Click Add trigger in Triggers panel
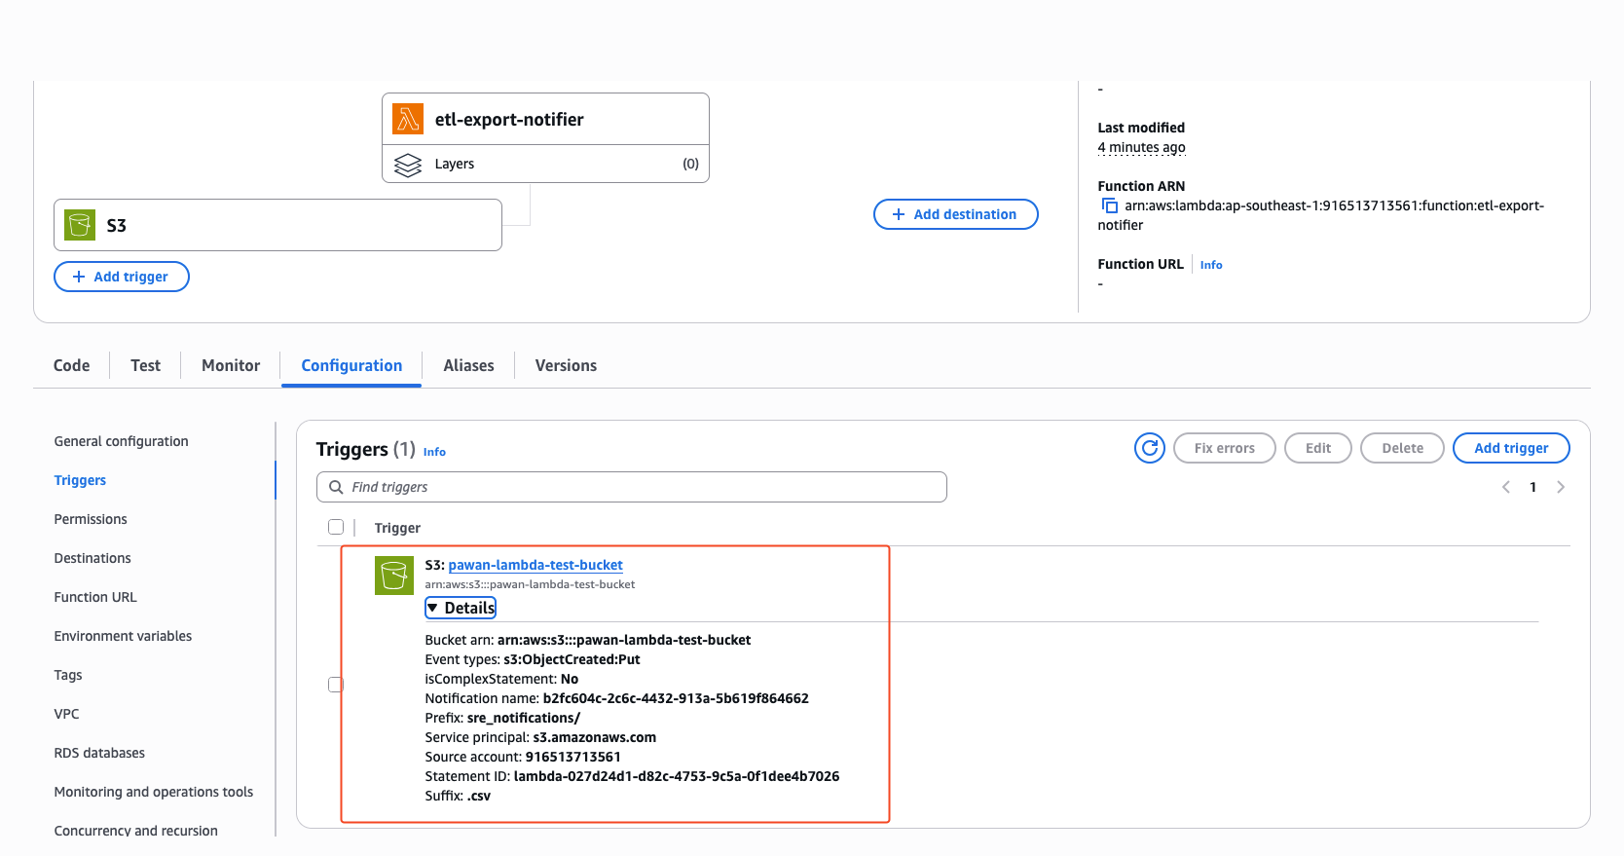 1511,448
